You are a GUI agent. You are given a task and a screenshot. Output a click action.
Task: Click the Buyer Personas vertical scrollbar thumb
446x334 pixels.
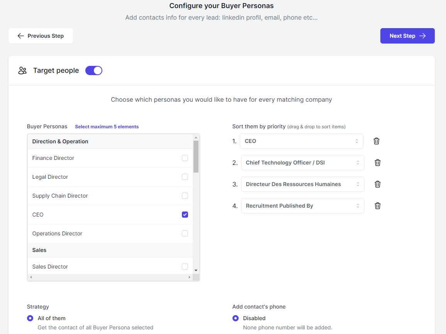click(196, 156)
